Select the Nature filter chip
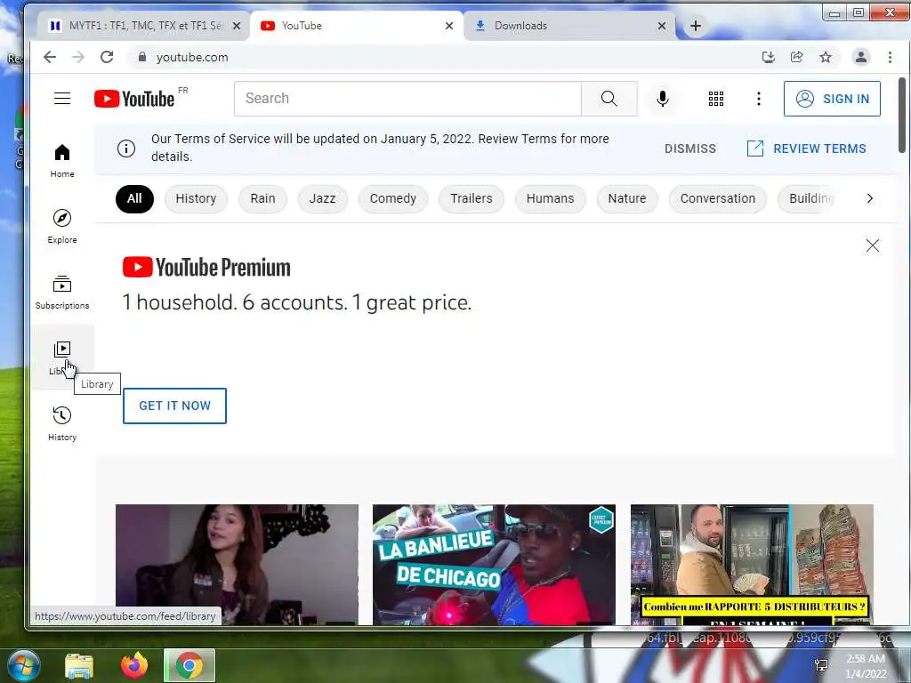The height and width of the screenshot is (683, 911). (x=627, y=198)
